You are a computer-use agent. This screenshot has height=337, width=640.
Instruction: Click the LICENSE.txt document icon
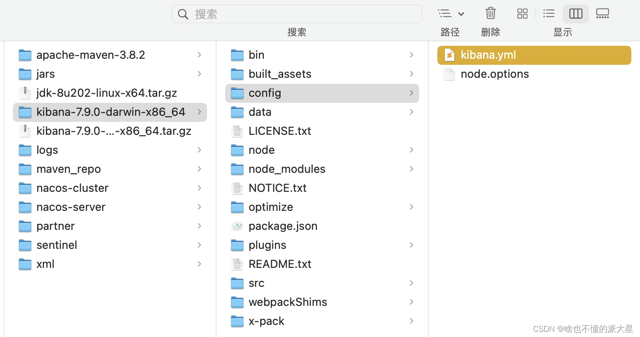[x=237, y=131]
